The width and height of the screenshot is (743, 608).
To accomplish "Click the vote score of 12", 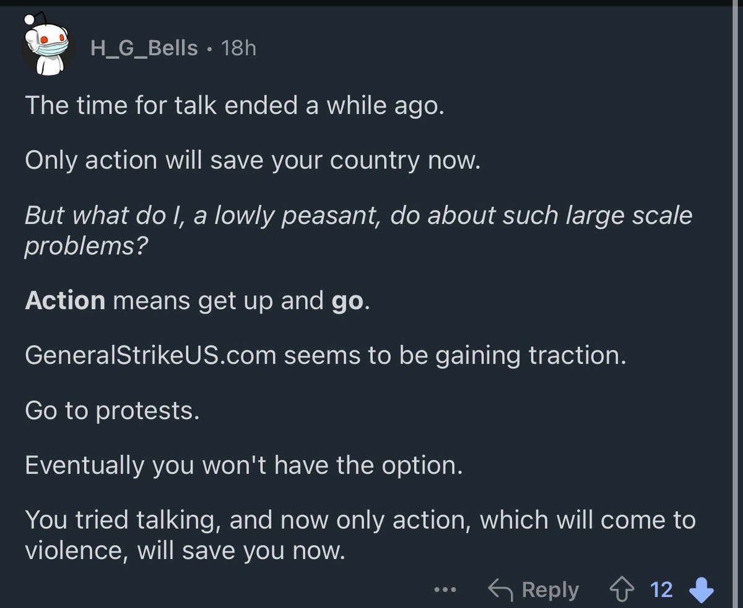I will click(x=661, y=590).
